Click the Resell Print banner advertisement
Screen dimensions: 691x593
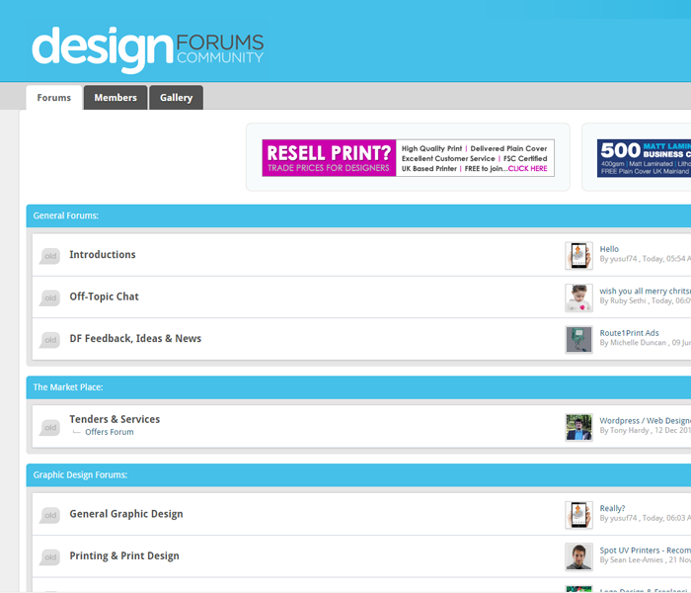(408, 158)
